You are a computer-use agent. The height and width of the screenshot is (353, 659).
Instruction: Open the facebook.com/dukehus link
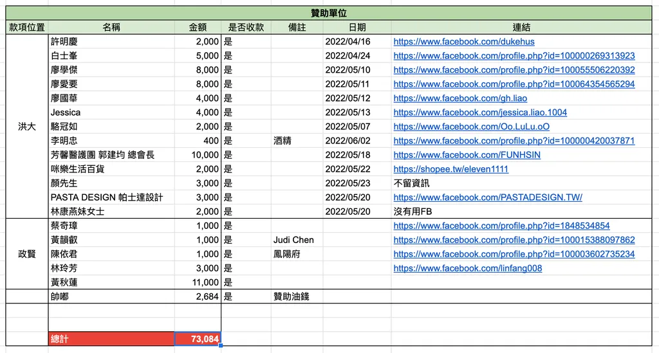click(x=464, y=42)
